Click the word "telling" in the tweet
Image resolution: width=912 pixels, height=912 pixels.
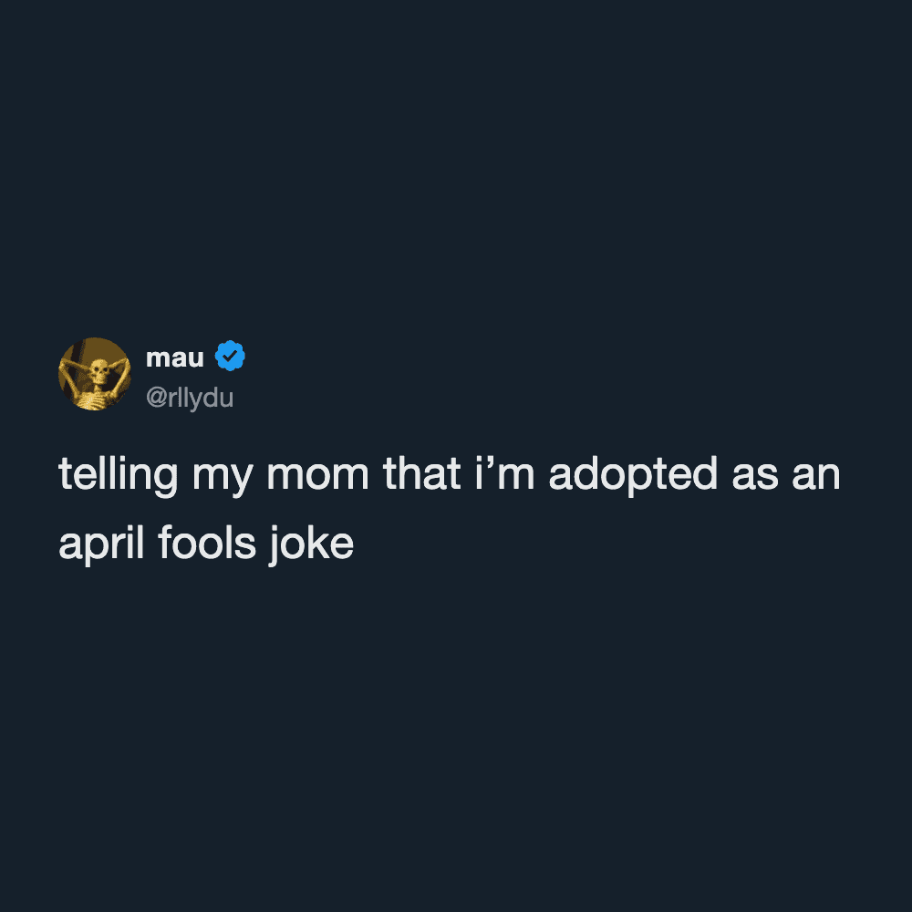coord(118,474)
